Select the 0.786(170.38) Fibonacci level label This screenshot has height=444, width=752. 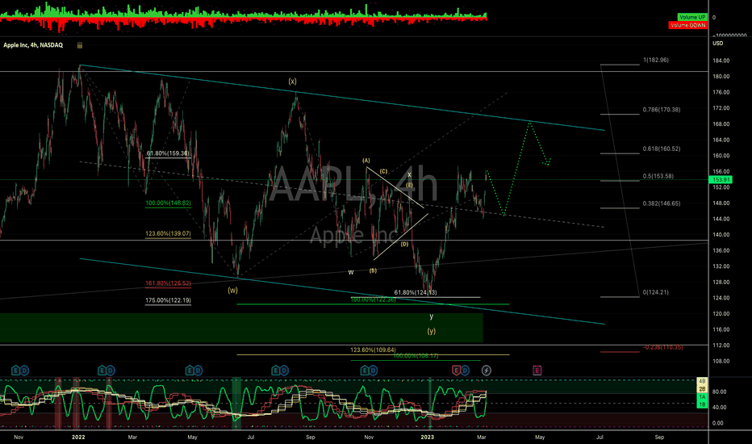pyautogui.click(x=662, y=110)
